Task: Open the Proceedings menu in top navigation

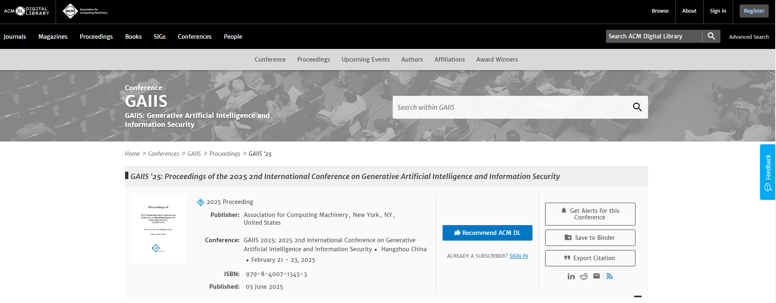Action: tap(96, 37)
